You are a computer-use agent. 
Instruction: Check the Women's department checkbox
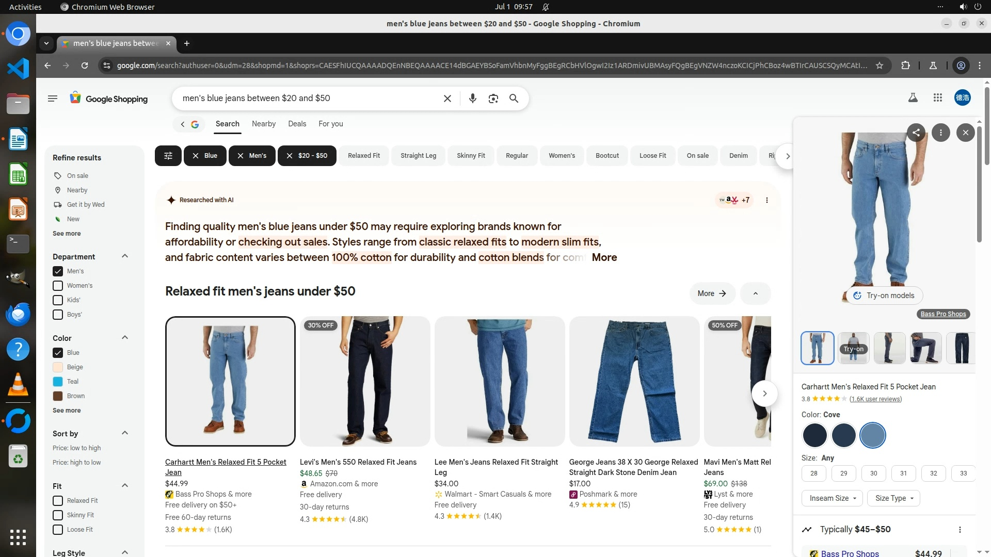coord(58,286)
